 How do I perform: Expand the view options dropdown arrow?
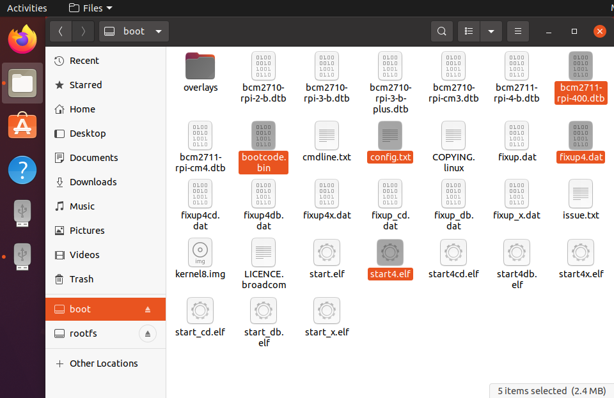[x=491, y=31]
